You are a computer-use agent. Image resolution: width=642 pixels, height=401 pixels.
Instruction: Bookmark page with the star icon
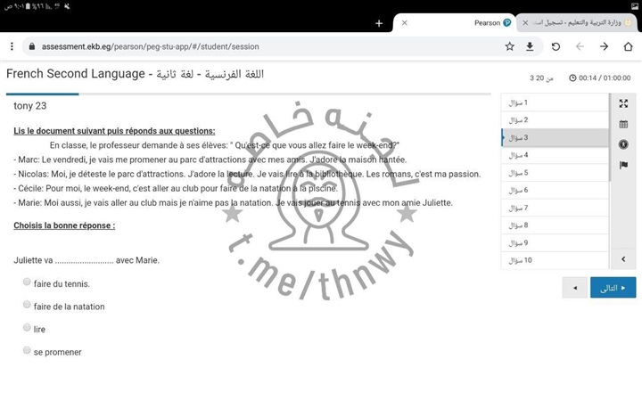tap(509, 46)
